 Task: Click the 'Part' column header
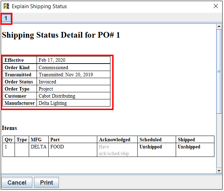point(55,140)
